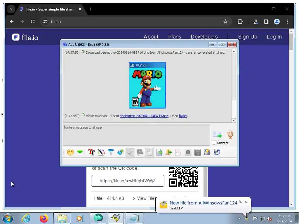
Task: Open Chrome three-dot menu
Action: 287,22
